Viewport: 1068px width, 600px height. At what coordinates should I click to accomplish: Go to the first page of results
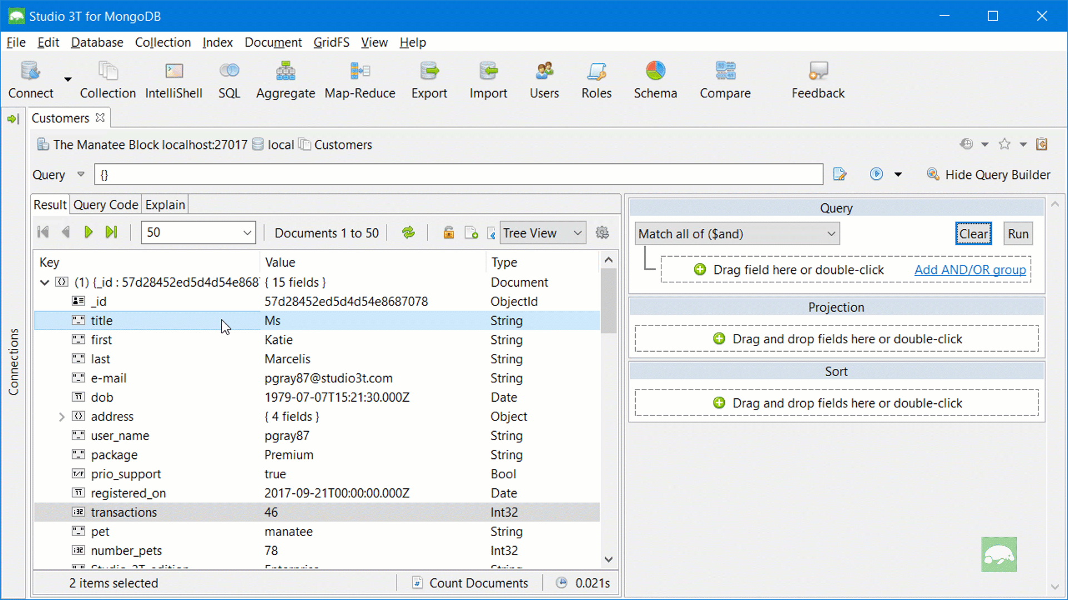pyautogui.click(x=43, y=232)
